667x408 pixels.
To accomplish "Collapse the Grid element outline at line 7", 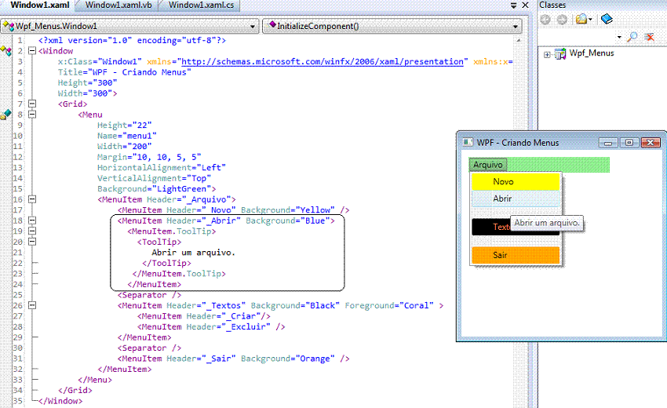I will point(32,104).
